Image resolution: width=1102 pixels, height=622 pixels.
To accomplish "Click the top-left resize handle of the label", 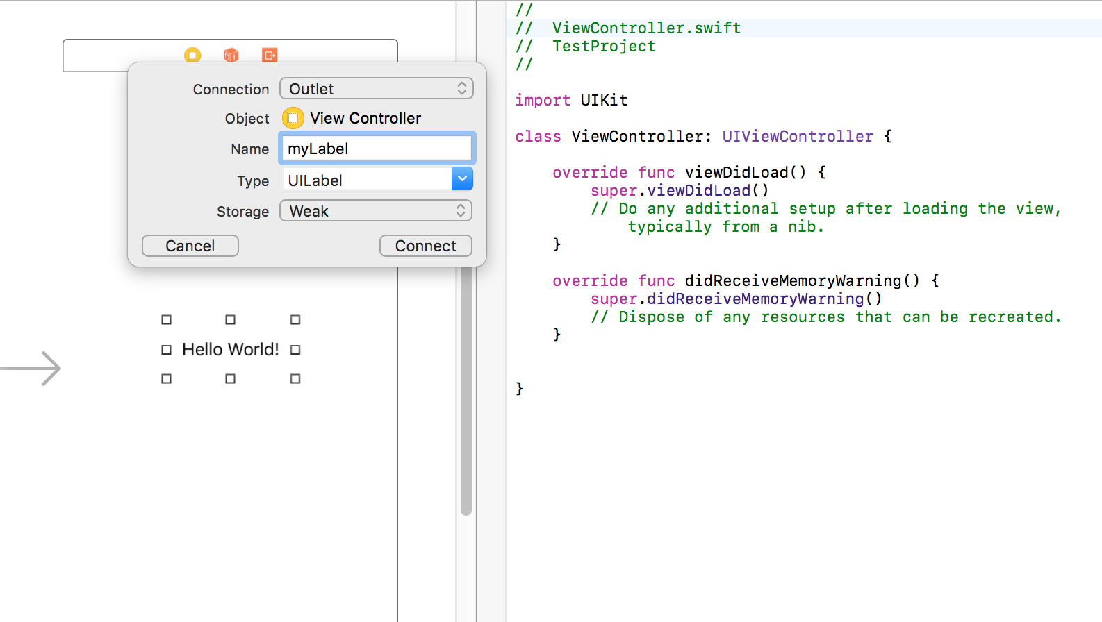I will tap(166, 320).
